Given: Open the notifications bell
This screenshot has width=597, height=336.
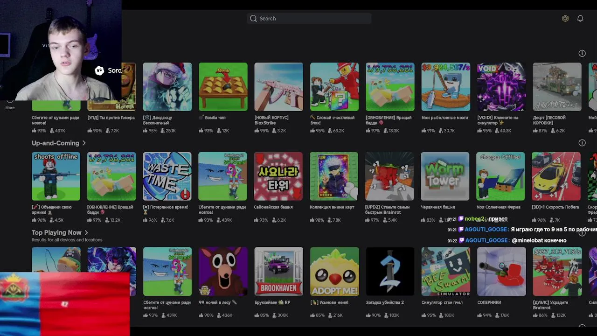Looking at the screenshot, I should click(580, 18).
